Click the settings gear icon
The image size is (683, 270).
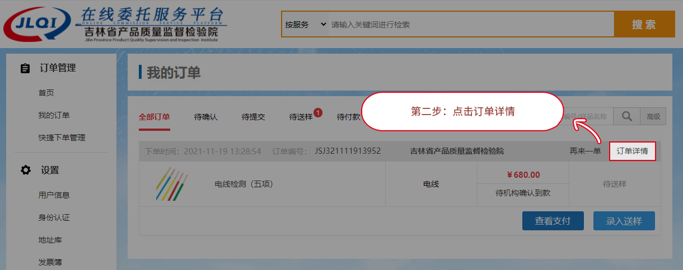[25, 170]
